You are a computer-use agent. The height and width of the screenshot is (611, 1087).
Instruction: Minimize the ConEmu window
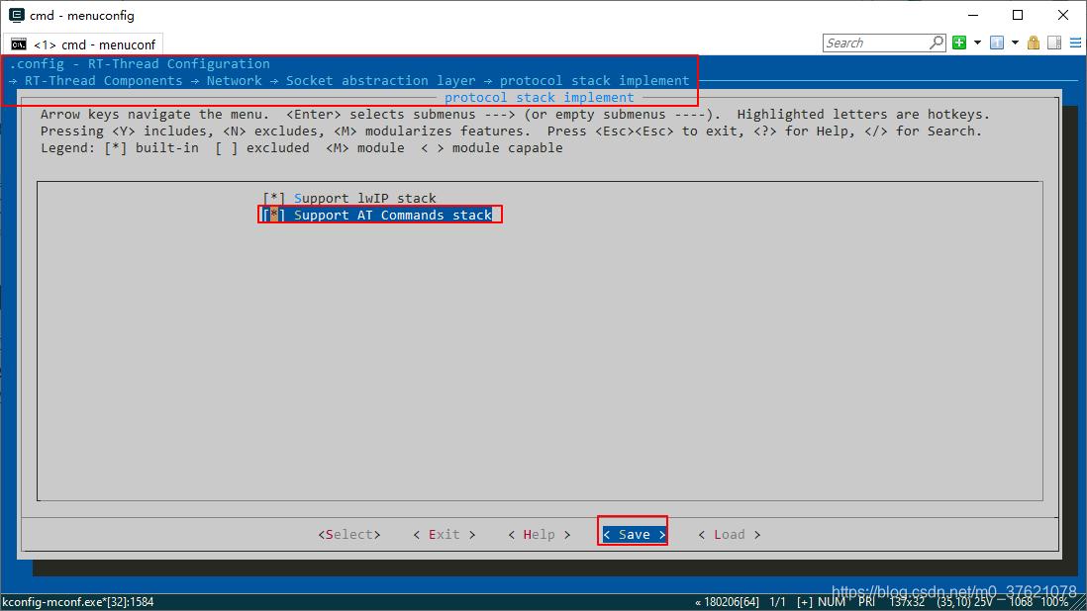(973, 15)
